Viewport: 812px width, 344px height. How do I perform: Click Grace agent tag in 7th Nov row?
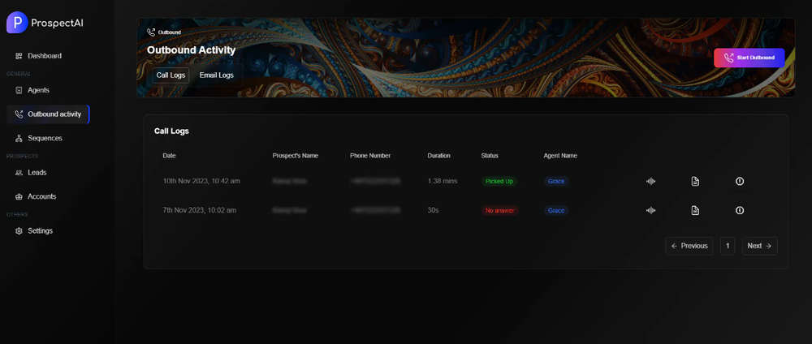click(x=556, y=211)
